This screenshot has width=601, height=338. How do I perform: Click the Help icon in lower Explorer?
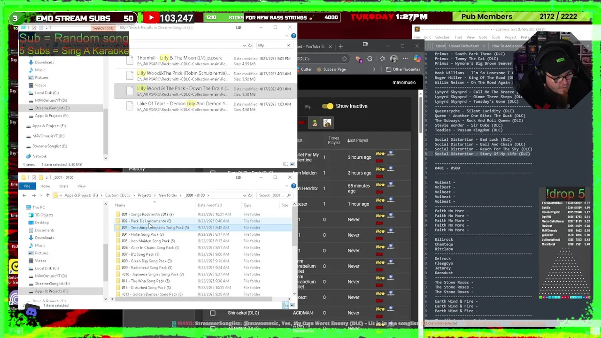(x=293, y=186)
